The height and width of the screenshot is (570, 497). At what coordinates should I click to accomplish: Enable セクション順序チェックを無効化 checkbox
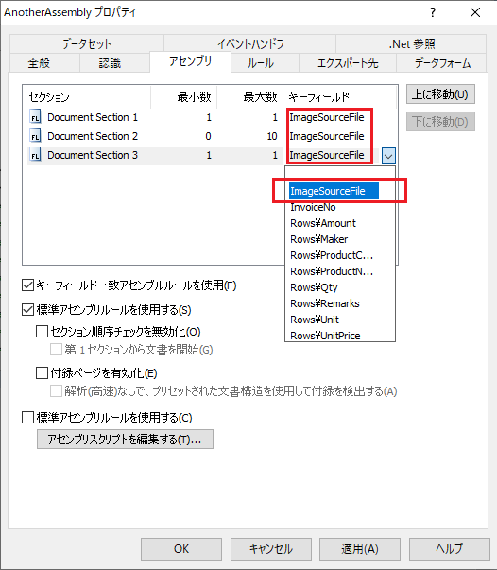43,332
